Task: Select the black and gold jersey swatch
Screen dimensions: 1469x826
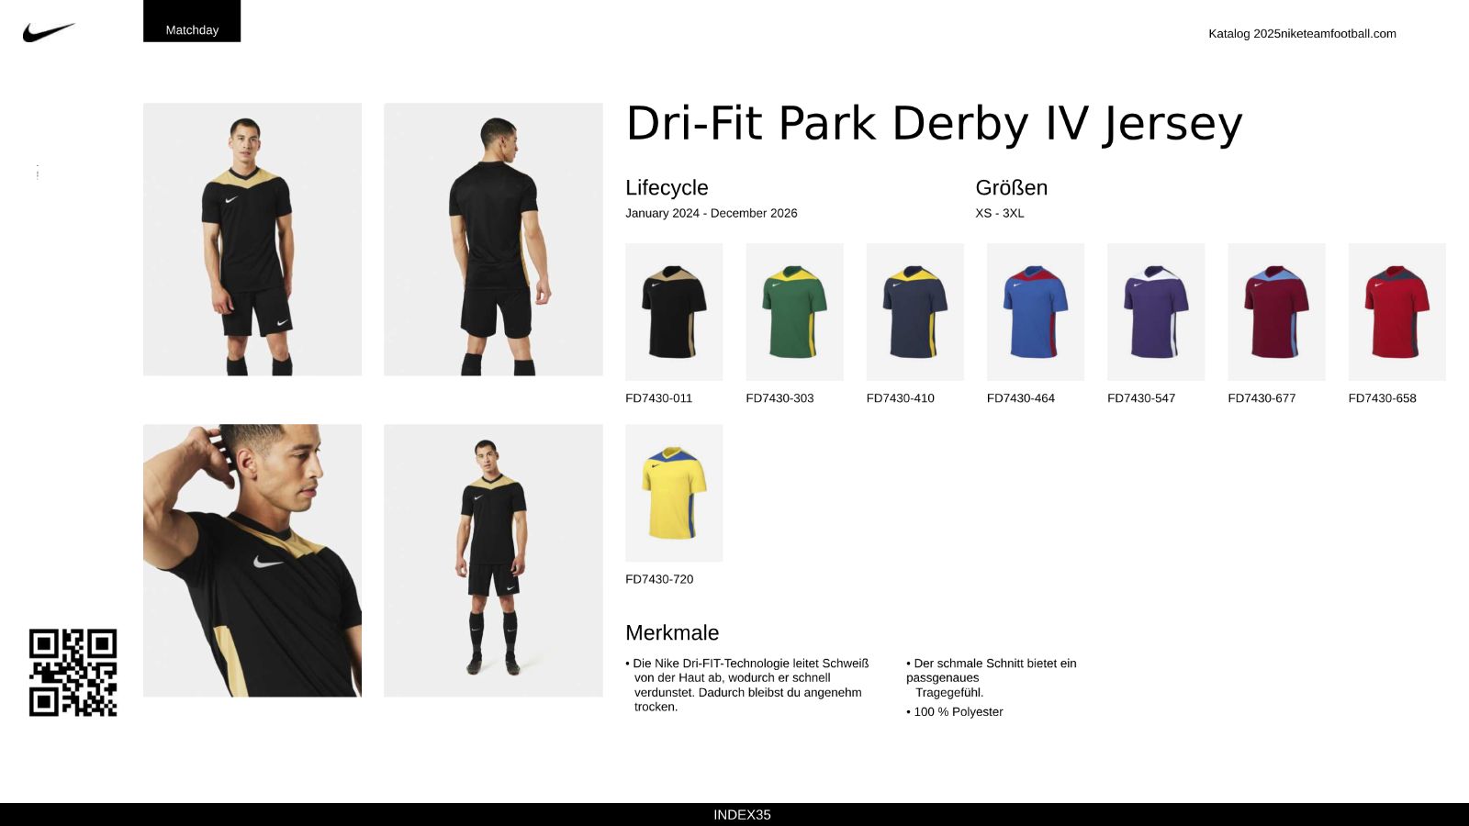Action: [x=674, y=312]
